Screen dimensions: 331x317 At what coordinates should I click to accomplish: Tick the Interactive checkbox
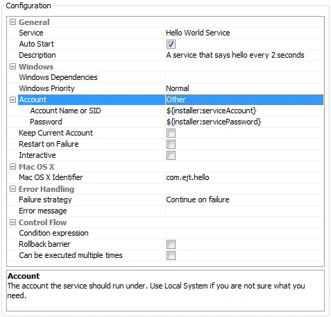pyautogui.click(x=171, y=155)
